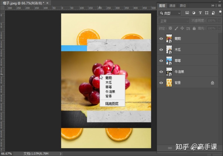Lock position move icon
Screen dimensions: 223x156
tap(182, 28)
